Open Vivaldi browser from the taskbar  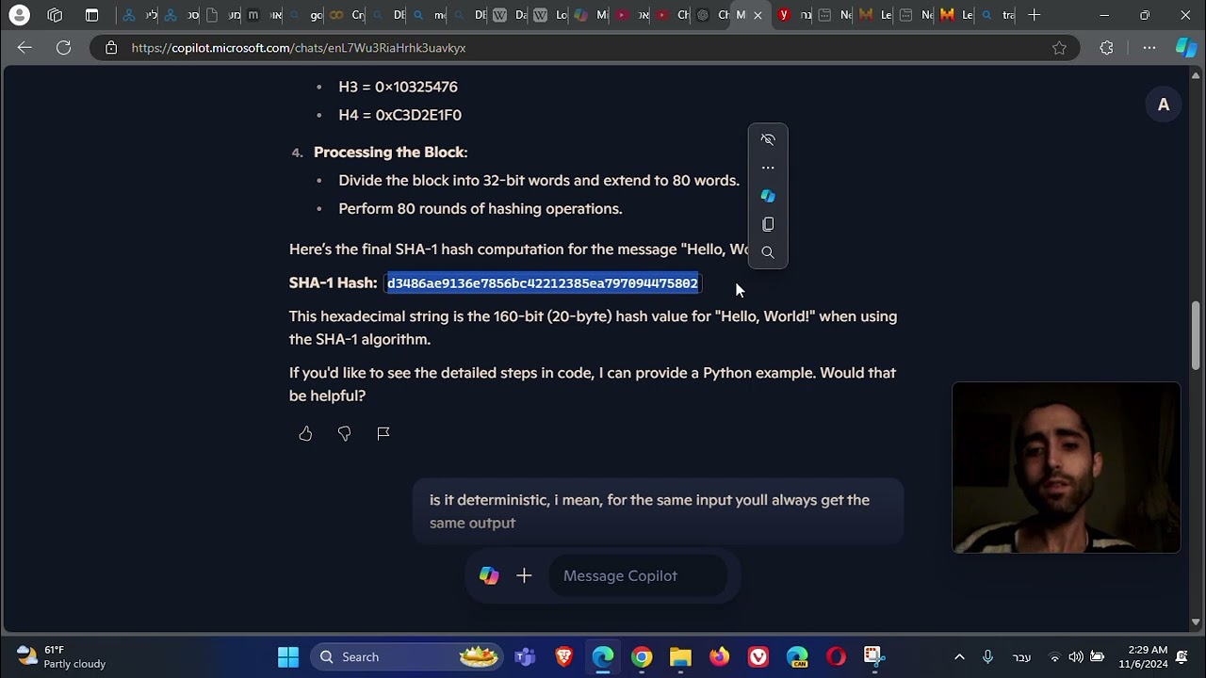[x=758, y=657]
